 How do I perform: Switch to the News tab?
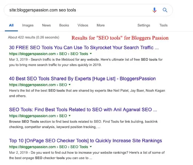point(46,25)
